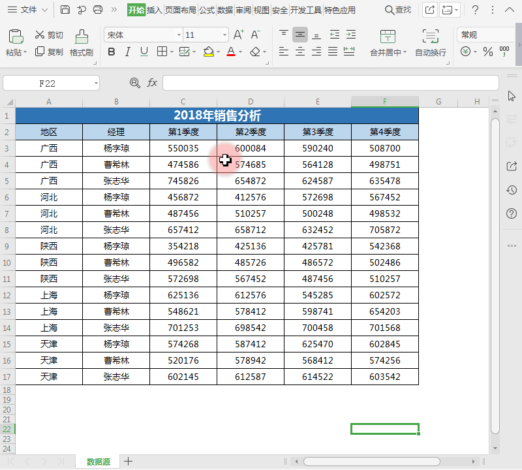Viewport: 522px width, 470px height.
Task: Add a new sheet with the plus button
Action: pyautogui.click(x=129, y=461)
